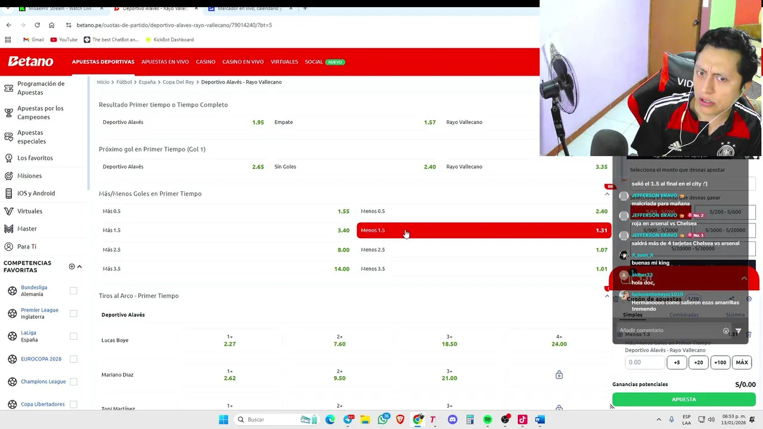Add +100 to the stake
Viewport: 763px width, 429px height.
[720, 362]
